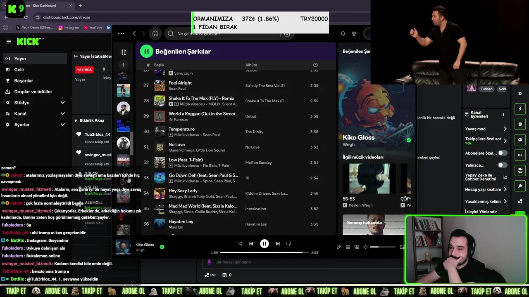Open Spotify friend activity icon
Image resolution: width=529 pixels, height=297 pixels.
354,34
